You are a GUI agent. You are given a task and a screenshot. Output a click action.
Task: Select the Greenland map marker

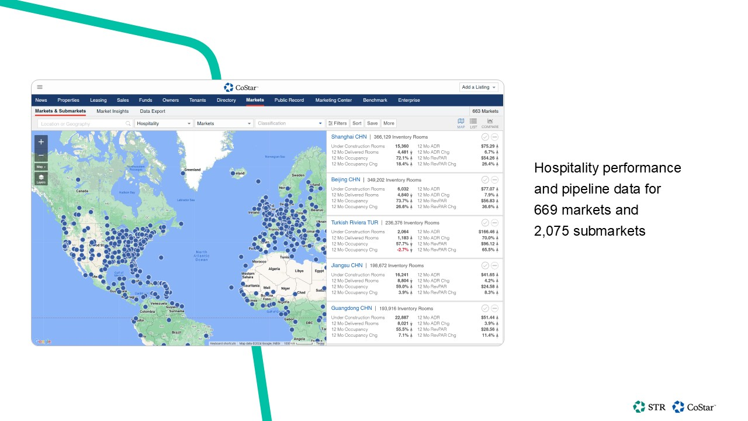tap(182, 173)
